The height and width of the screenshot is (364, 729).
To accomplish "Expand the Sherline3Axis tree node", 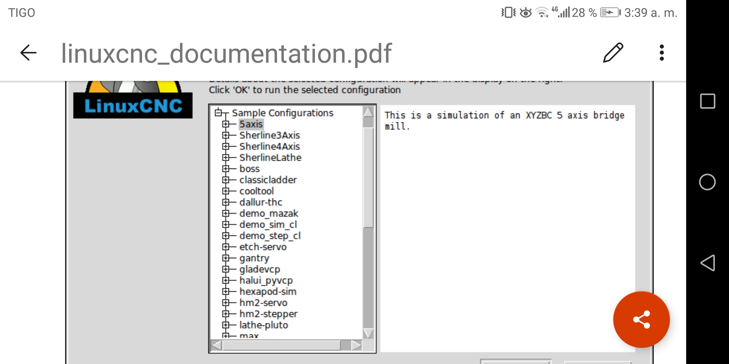I will [226, 135].
